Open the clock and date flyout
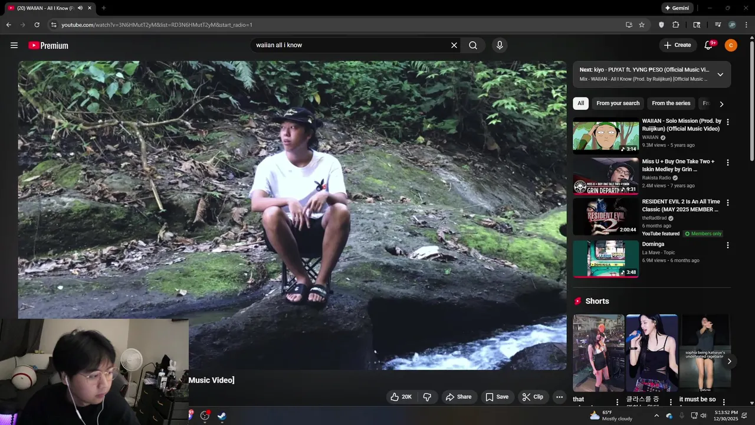Image resolution: width=755 pixels, height=425 pixels. tap(726, 416)
